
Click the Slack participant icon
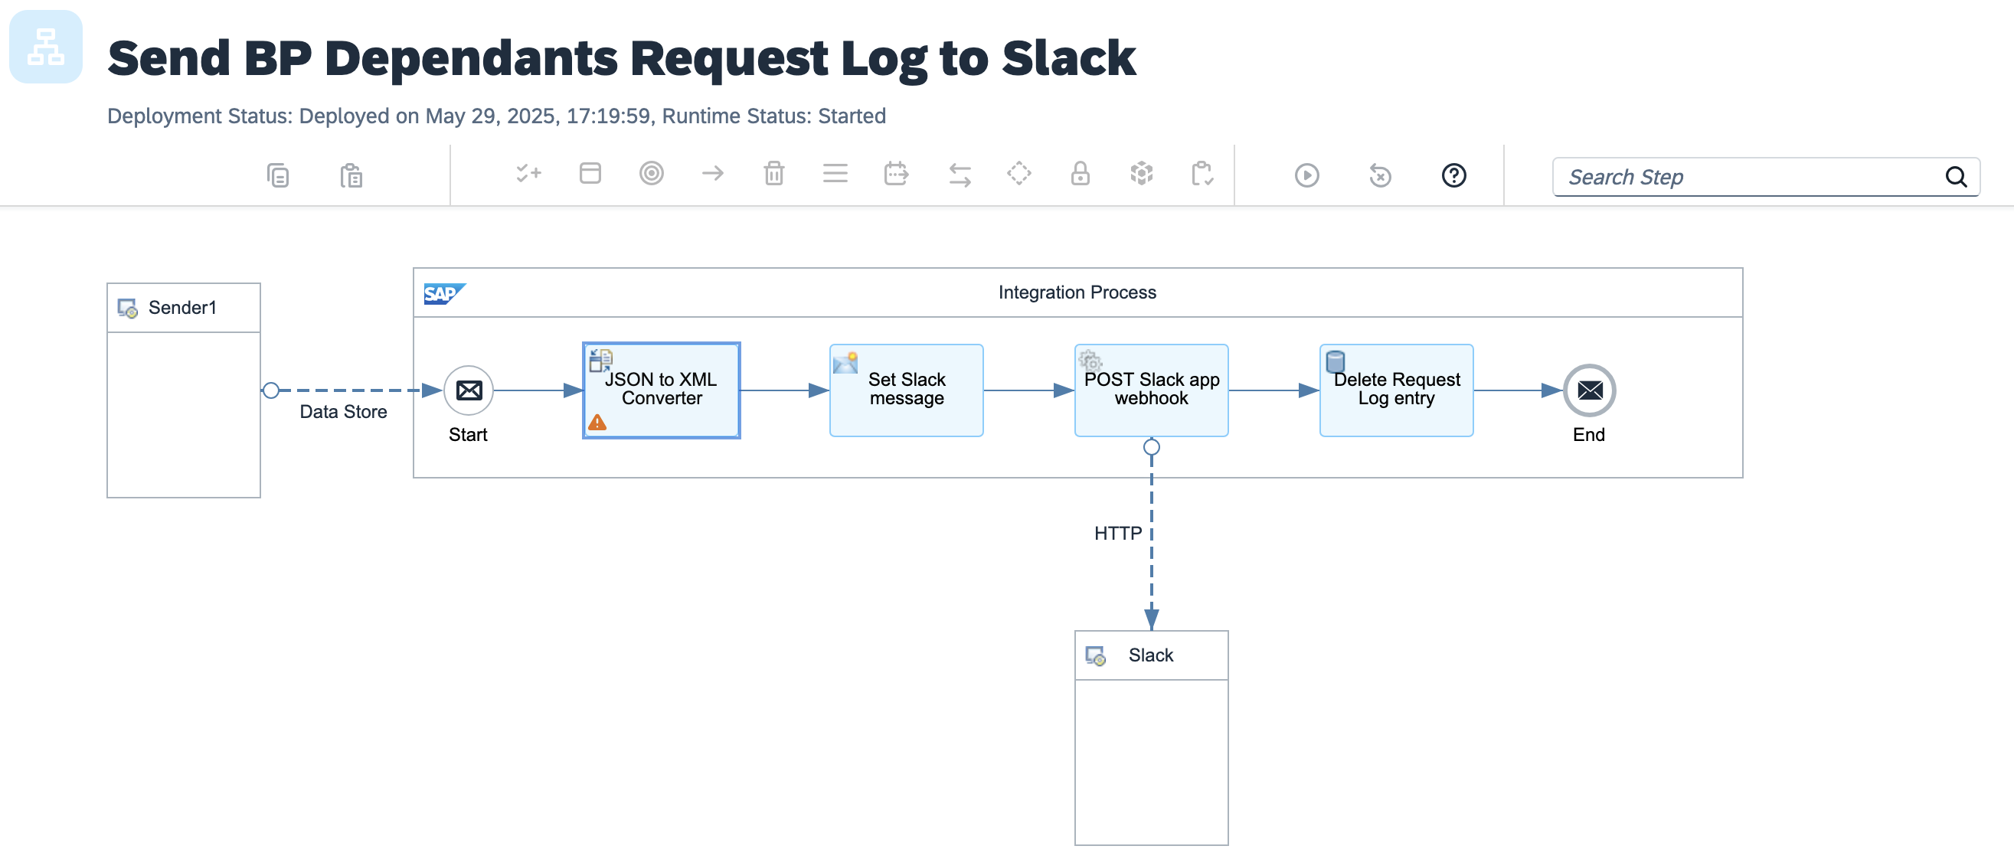[1095, 656]
